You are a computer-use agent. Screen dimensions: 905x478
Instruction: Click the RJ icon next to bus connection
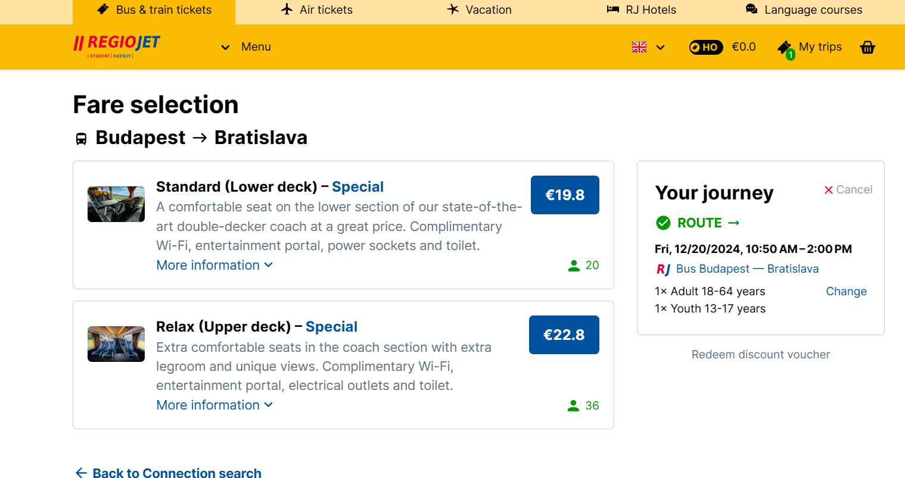click(663, 269)
